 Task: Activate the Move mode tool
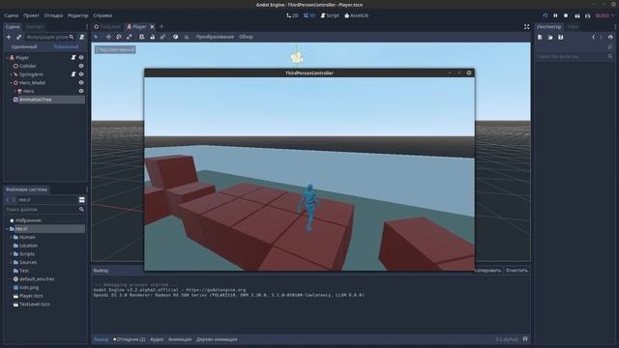click(x=108, y=37)
